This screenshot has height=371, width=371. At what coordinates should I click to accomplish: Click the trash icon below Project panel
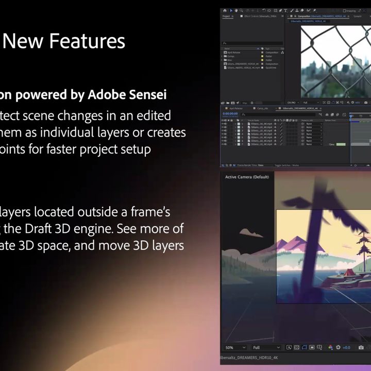click(x=252, y=103)
